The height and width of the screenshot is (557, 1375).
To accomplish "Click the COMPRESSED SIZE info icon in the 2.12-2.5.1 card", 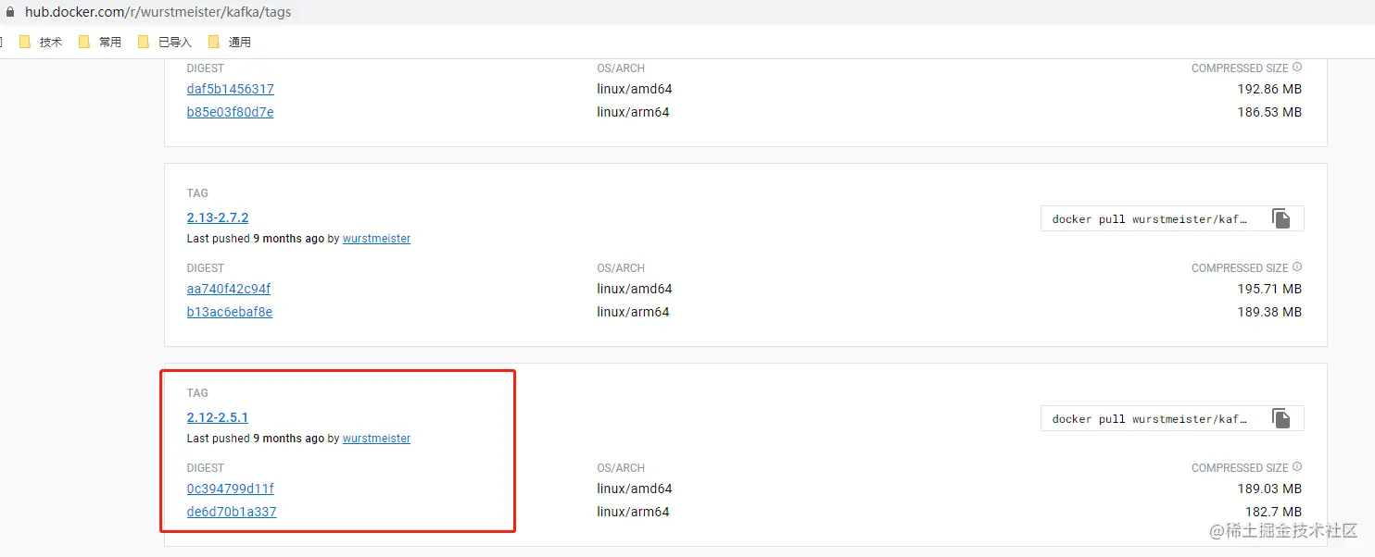I will pyautogui.click(x=1297, y=467).
